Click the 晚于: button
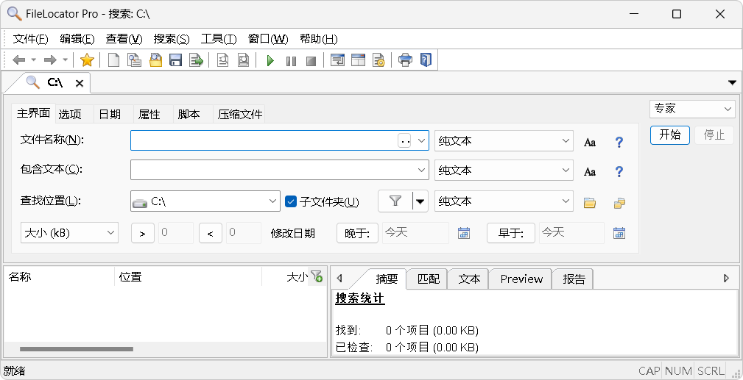The height and width of the screenshot is (380, 743). pyautogui.click(x=357, y=233)
